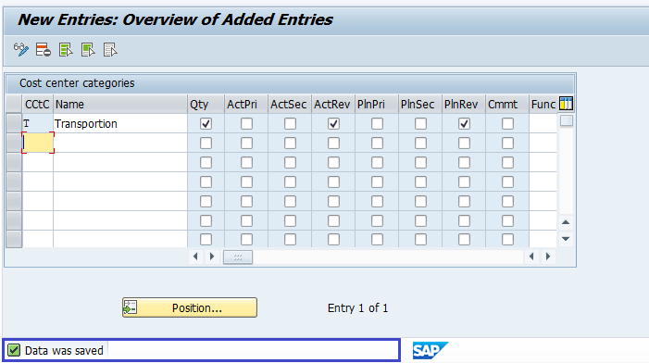Click the vertical scrollbar top handle
Screen dimensions: 649x363
point(567,120)
